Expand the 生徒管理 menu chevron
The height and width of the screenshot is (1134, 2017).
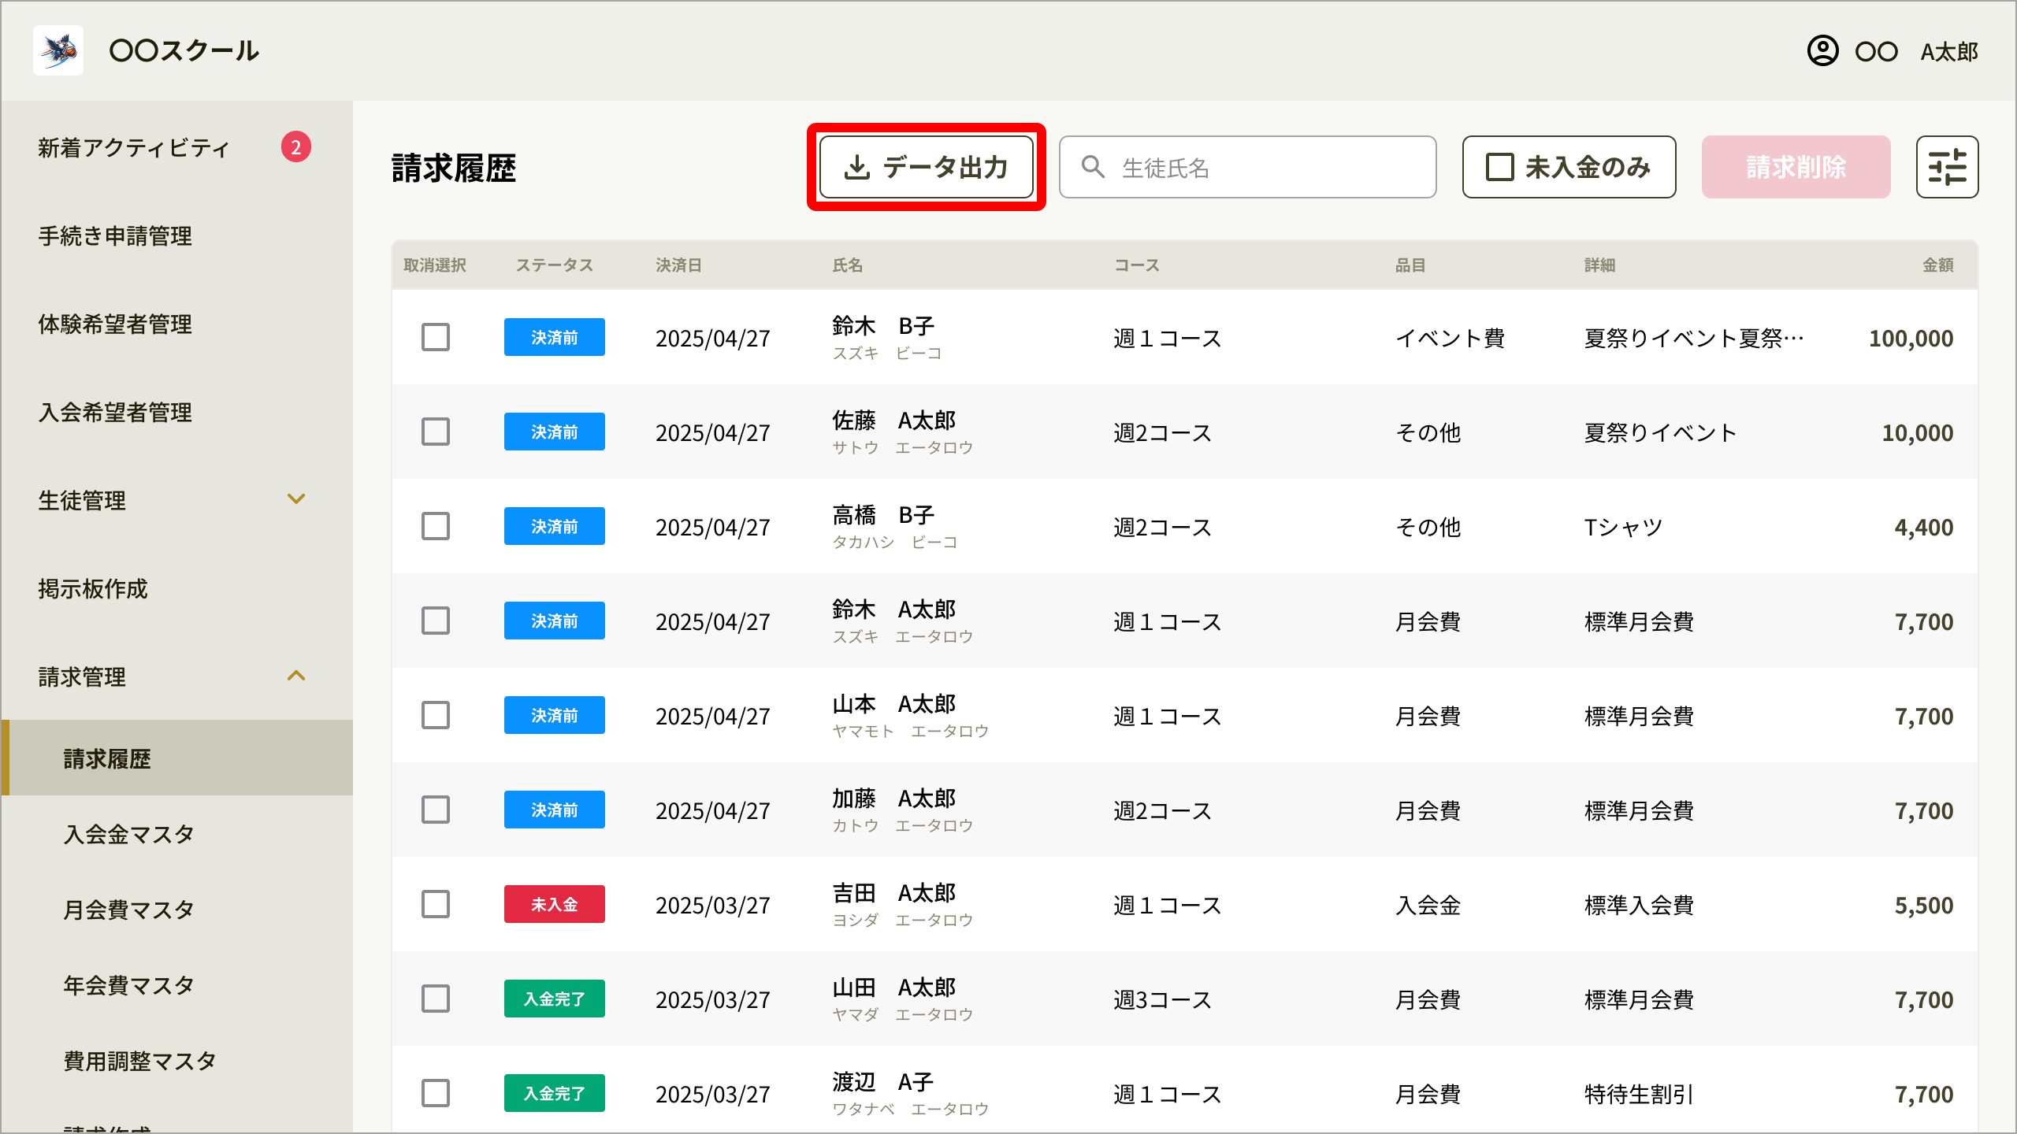click(x=296, y=499)
